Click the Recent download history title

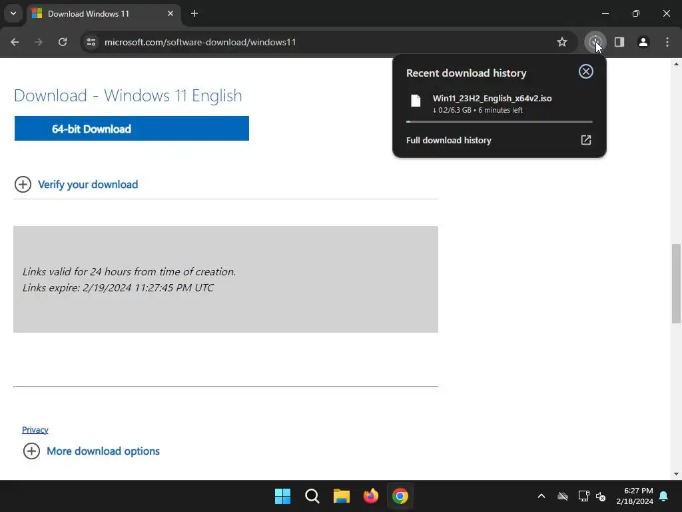tap(466, 73)
